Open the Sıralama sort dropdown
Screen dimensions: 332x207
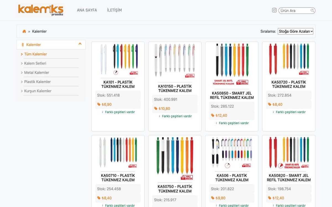(295, 31)
